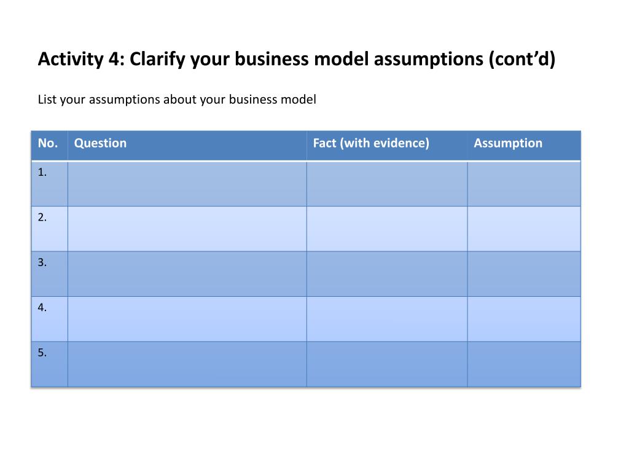
Task: Select the Assumption cell in row 3
Action: click(x=524, y=273)
